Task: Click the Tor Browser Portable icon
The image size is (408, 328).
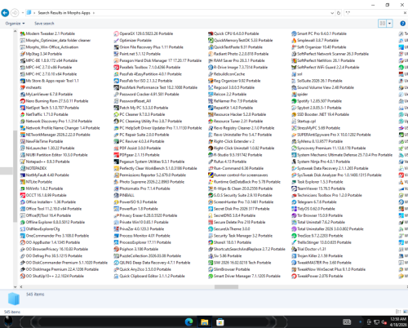Action: (294, 215)
